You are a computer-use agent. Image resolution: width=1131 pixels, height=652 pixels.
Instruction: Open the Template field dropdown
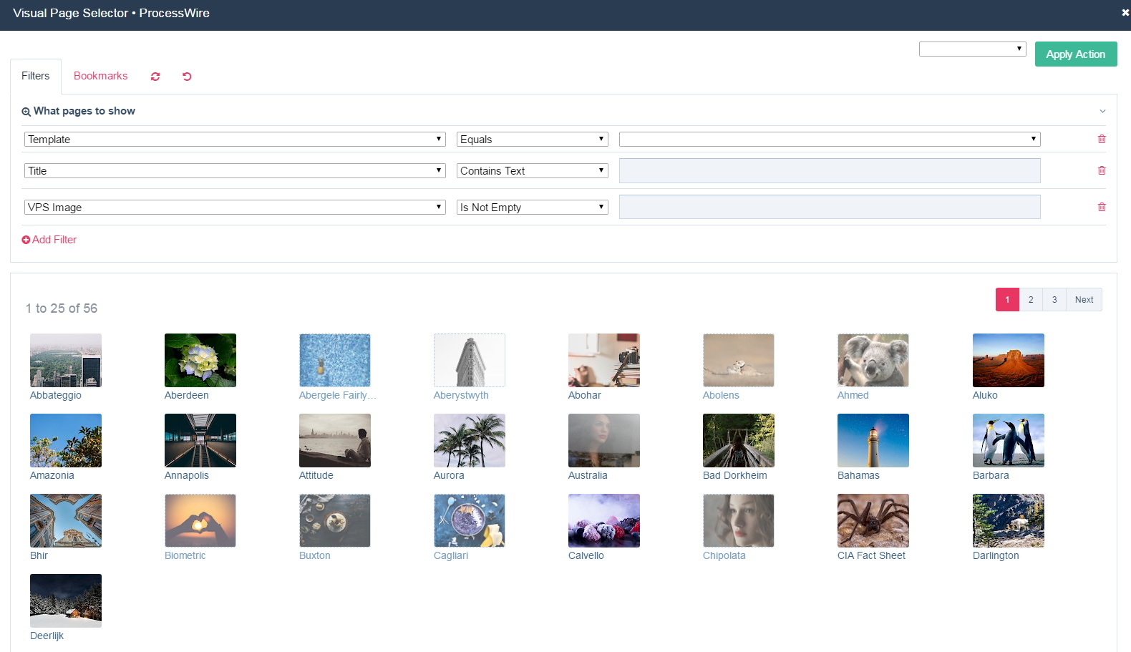pos(235,139)
